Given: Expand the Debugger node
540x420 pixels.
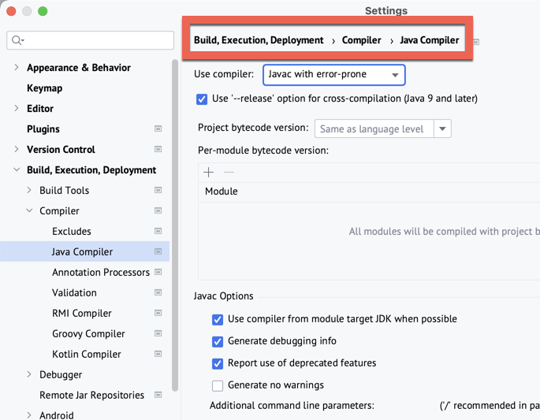Looking at the screenshot, I should pos(29,374).
